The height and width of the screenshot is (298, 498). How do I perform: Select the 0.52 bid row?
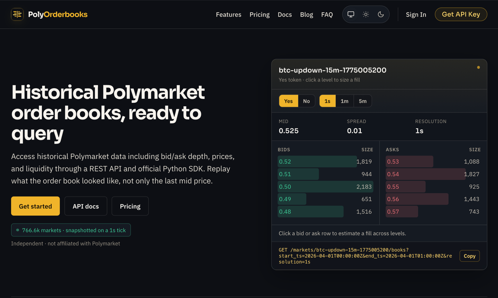(x=325, y=162)
